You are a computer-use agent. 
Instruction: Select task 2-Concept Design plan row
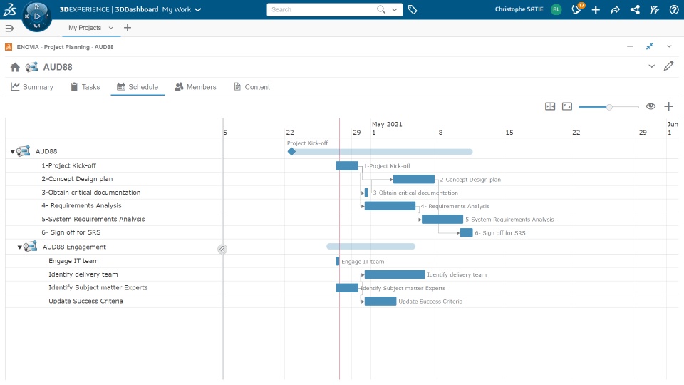(x=113, y=179)
